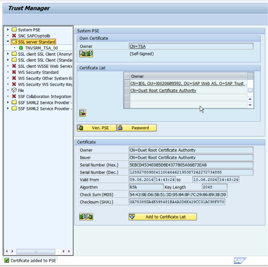Click the File box icon in tree

tap(14, 90)
